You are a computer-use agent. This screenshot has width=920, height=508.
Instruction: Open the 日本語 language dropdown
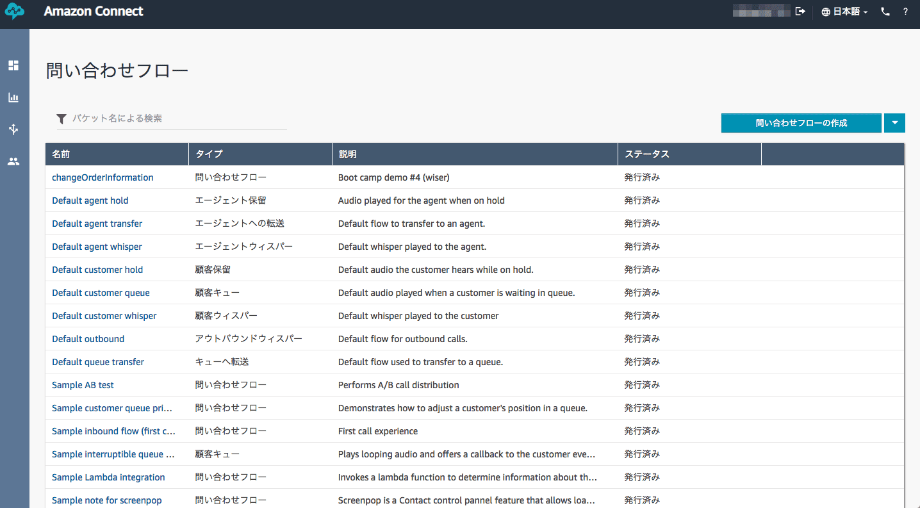click(844, 12)
